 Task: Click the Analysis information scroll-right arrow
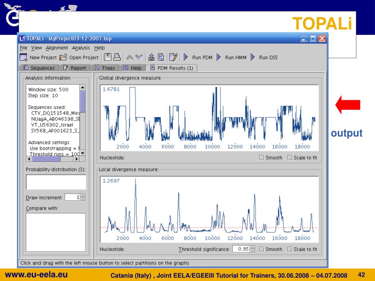[77, 159]
